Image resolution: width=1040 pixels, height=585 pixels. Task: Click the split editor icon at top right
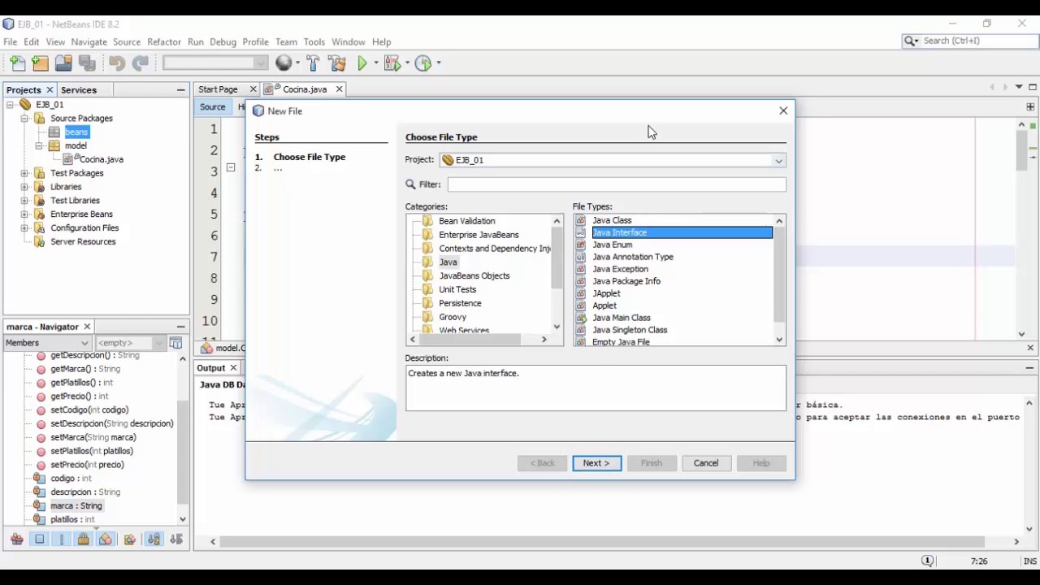1030,106
